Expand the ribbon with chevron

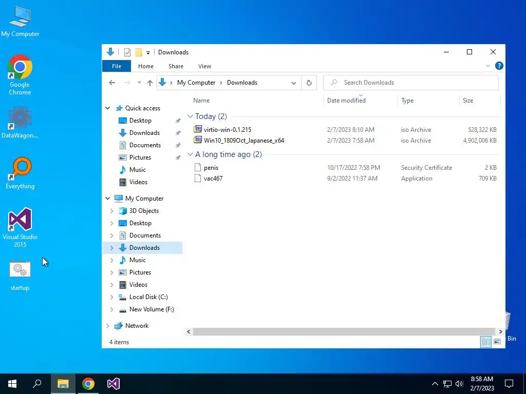488,66
